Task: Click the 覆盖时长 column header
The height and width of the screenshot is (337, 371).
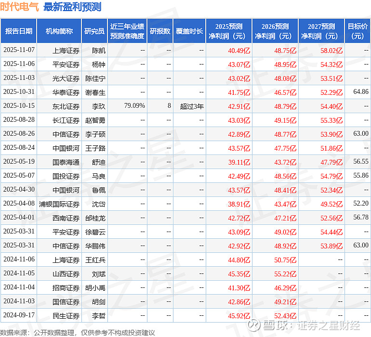Action: [x=189, y=31]
